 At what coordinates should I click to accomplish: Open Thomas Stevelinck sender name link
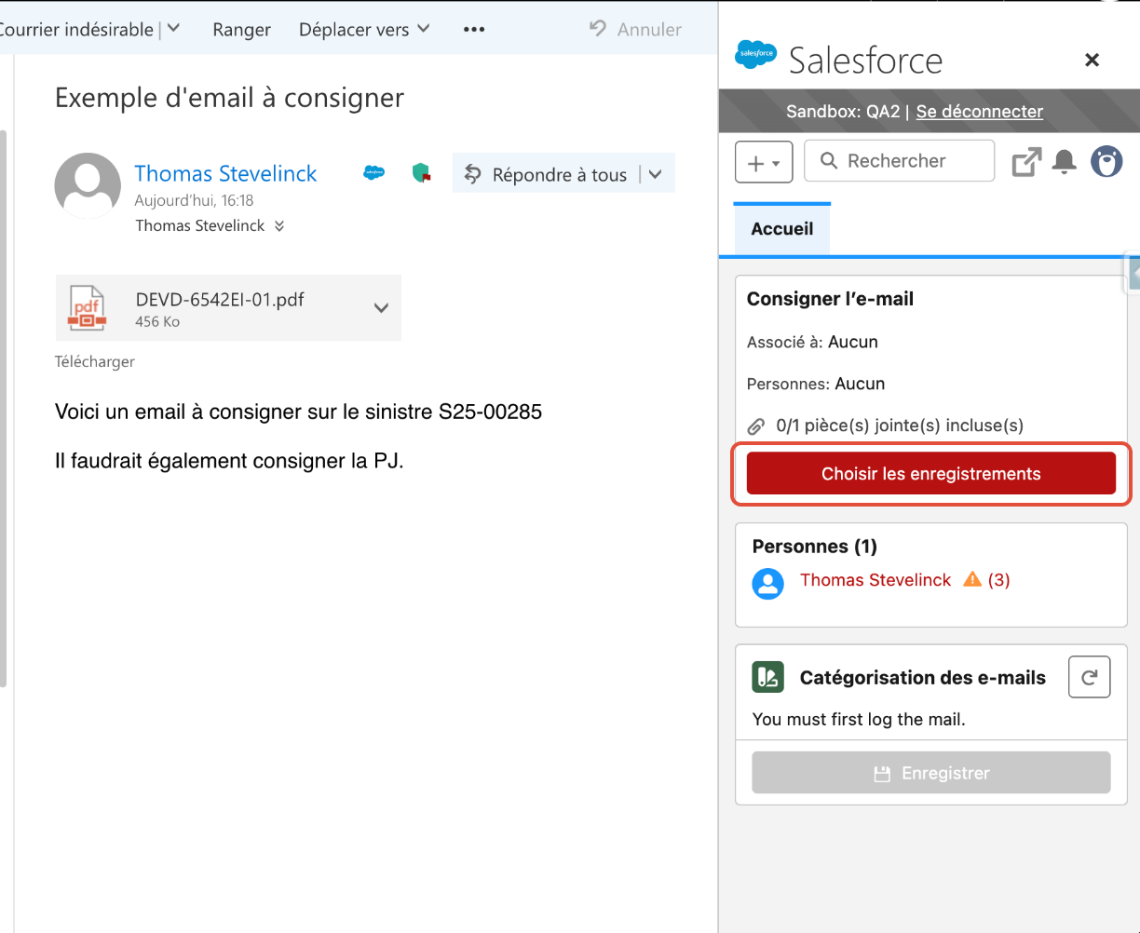pos(225,173)
